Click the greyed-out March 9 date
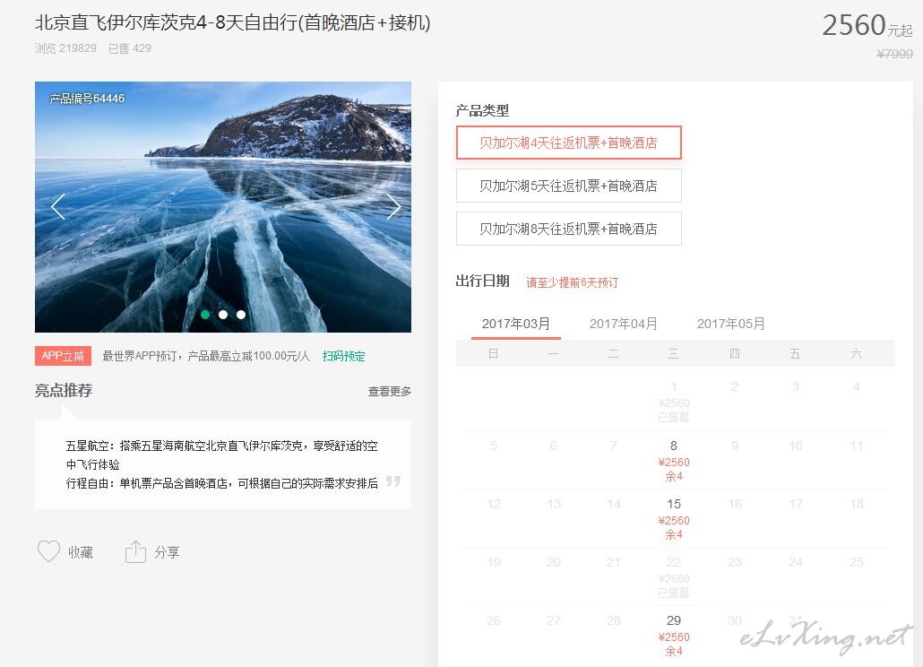This screenshot has height=667, width=923. click(x=735, y=446)
